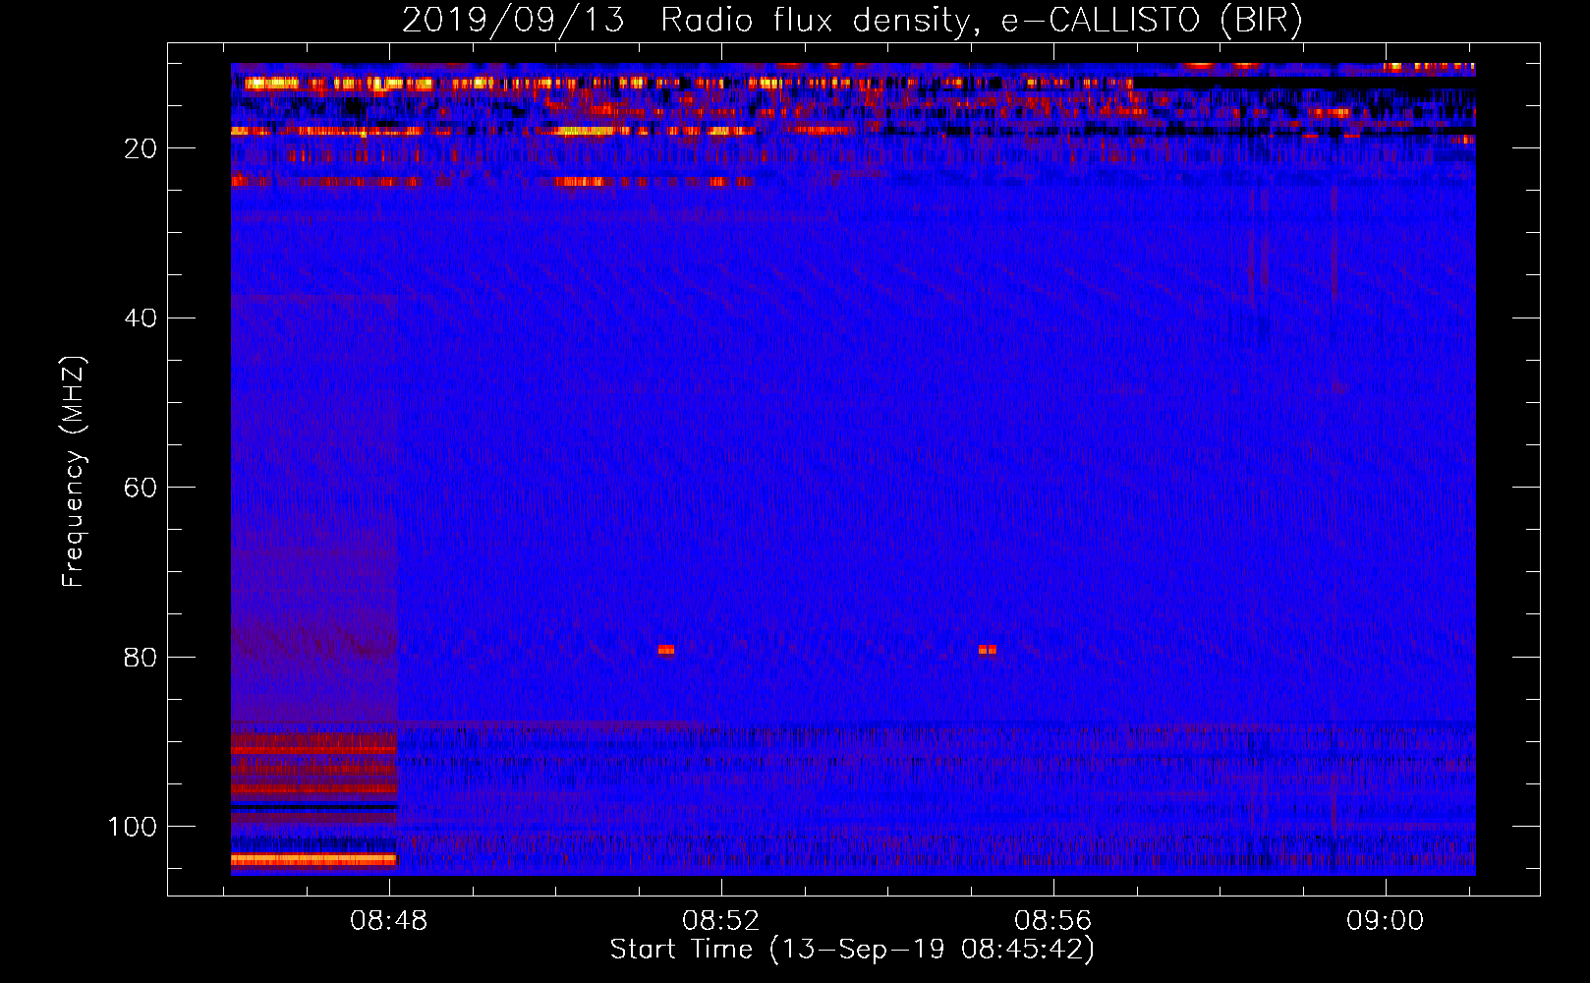Click the 09:00 time tick label
Screen dimensions: 1590x983
pyautogui.click(x=1386, y=921)
